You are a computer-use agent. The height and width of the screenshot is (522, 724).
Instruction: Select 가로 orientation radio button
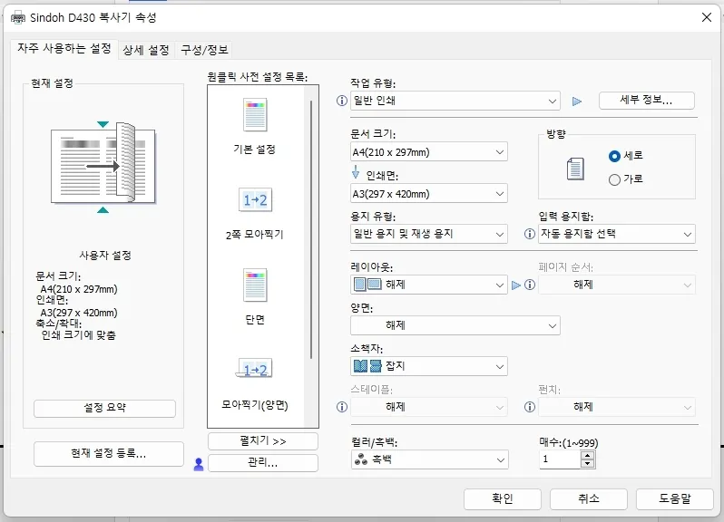[x=614, y=179]
